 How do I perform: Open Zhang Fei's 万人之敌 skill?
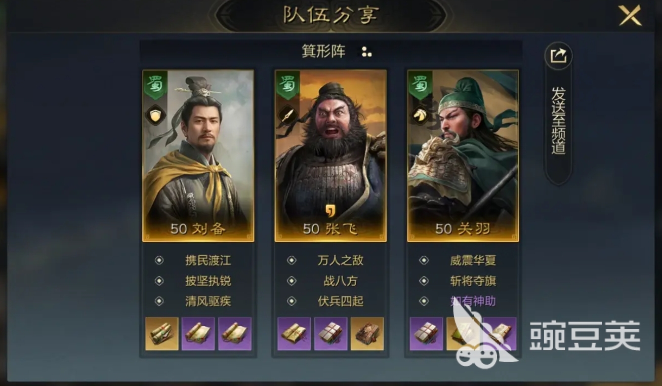coord(341,260)
